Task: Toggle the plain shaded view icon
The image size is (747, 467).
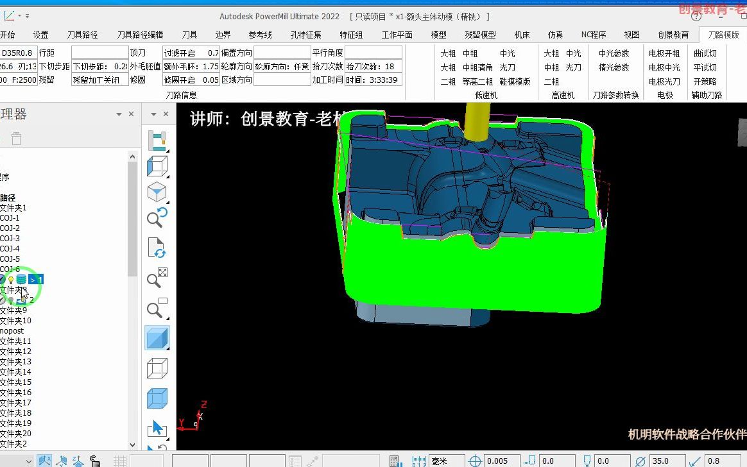Action: tap(157, 337)
